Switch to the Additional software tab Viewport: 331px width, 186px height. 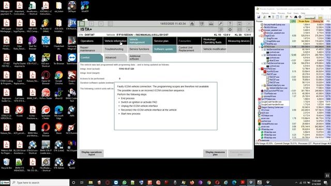140,57
